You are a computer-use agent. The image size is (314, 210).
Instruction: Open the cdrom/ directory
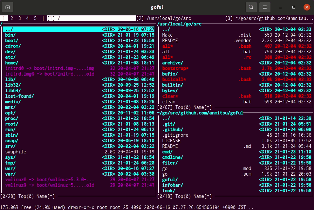(x=80, y=46)
